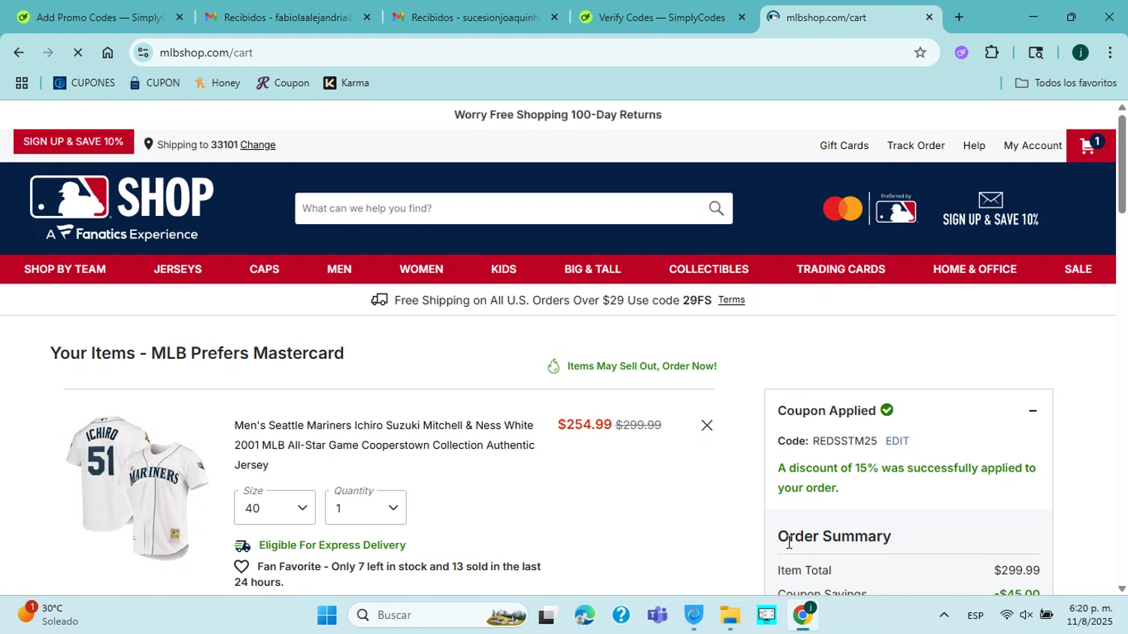The image size is (1128, 634).
Task: Open the CUPON bookmark
Action: click(x=155, y=83)
